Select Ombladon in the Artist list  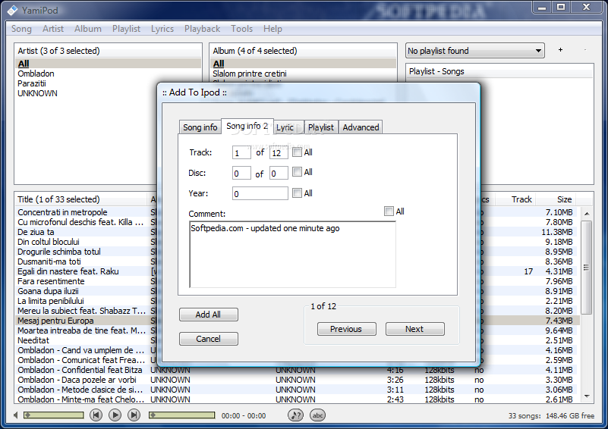pos(36,74)
